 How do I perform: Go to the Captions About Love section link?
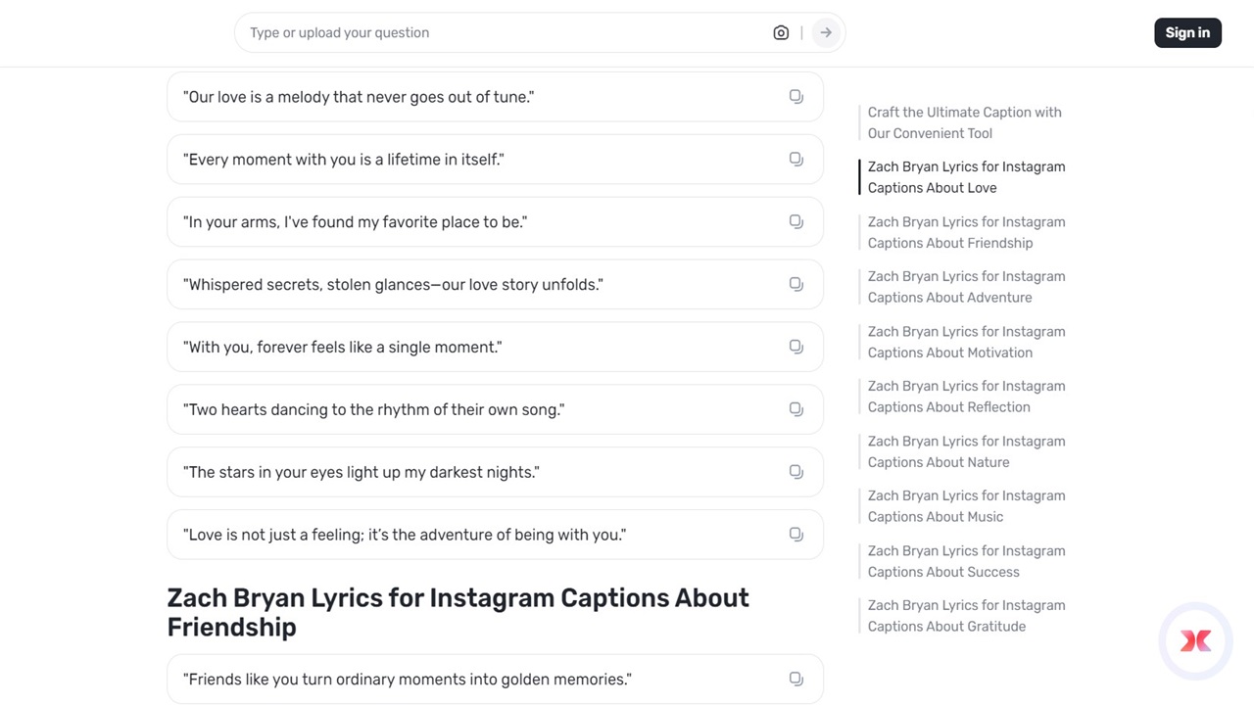pos(966,177)
